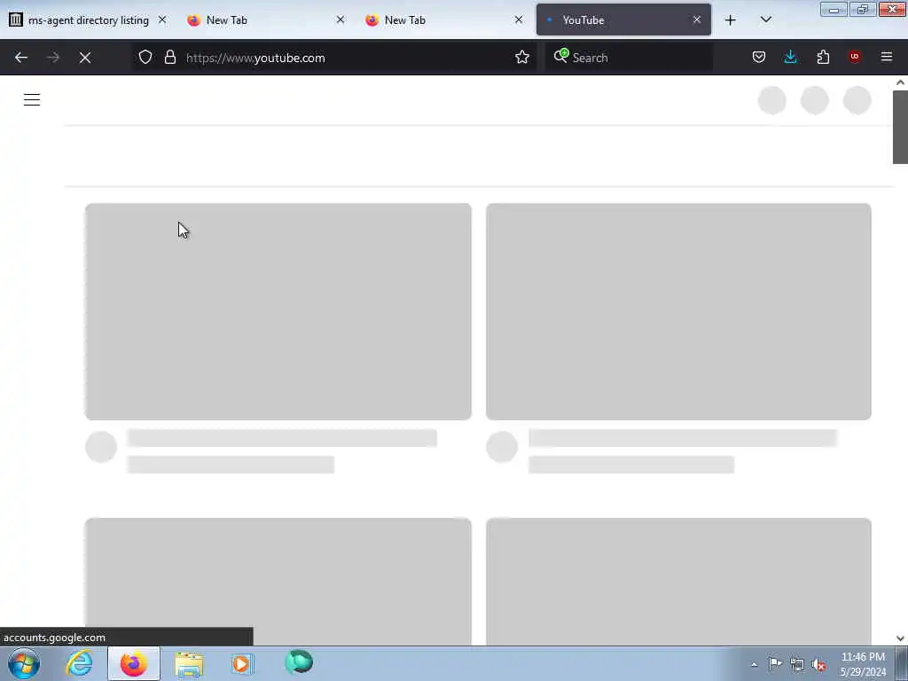Go back to the previous page
Image resolution: width=908 pixels, height=681 pixels.
[21, 58]
